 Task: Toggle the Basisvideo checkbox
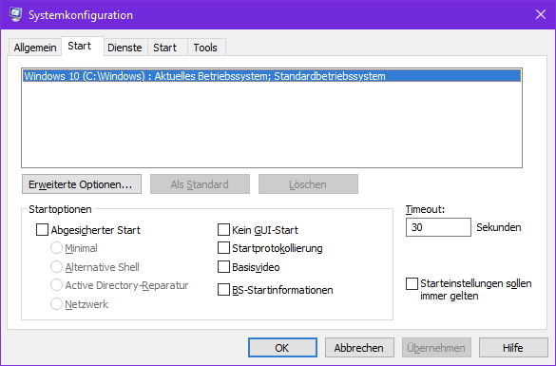point(223,267)
